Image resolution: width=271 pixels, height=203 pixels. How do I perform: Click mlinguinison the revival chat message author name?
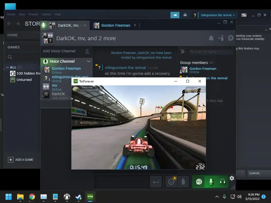(x=125, y=68)
